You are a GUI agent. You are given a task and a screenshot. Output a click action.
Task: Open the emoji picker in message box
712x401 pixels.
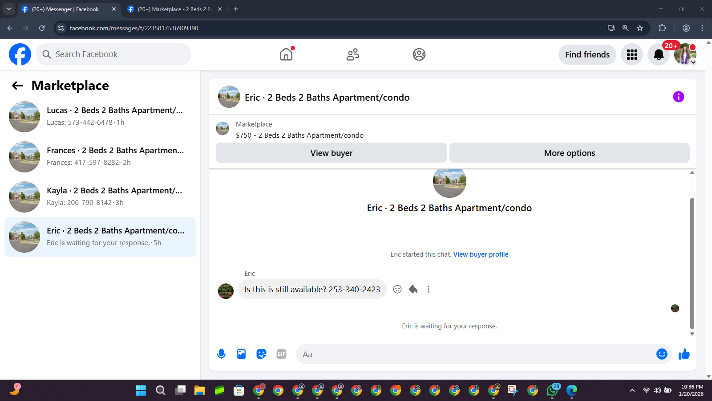click(x=662, y=354)
